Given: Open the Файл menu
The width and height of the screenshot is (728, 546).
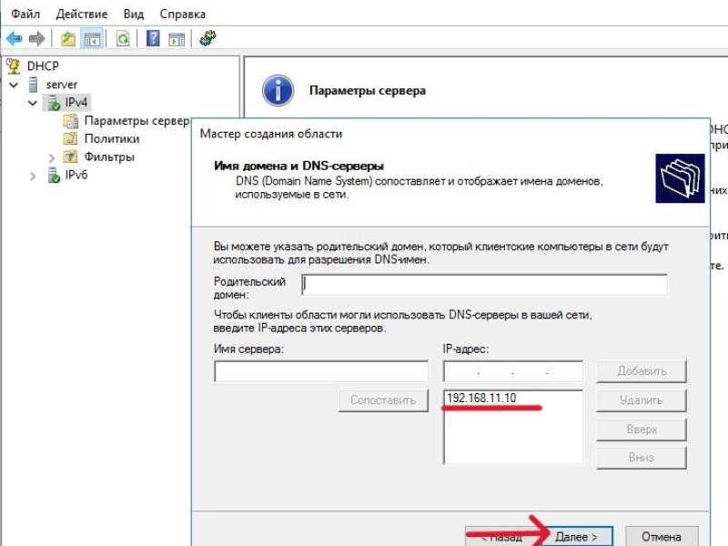Looking at the screenshot, I should (25, 14).
